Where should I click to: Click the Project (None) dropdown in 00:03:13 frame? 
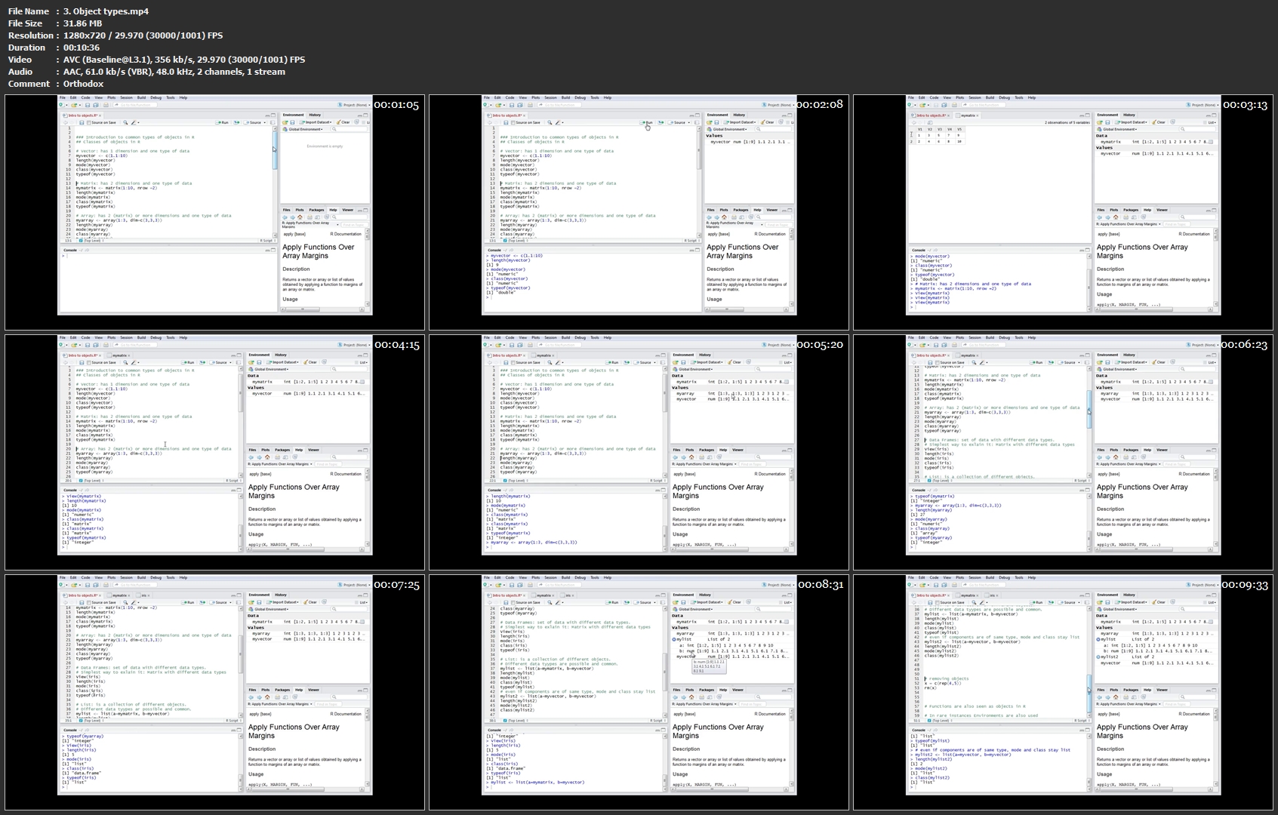[x=1203, y=105]
